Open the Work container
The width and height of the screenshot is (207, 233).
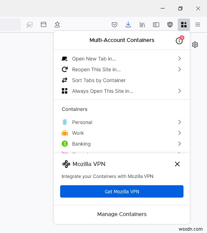pos(122,133)
